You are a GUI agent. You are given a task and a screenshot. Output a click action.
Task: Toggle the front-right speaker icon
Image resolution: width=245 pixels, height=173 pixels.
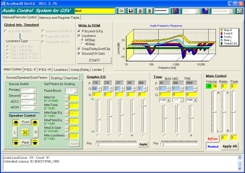coord(35,123)
